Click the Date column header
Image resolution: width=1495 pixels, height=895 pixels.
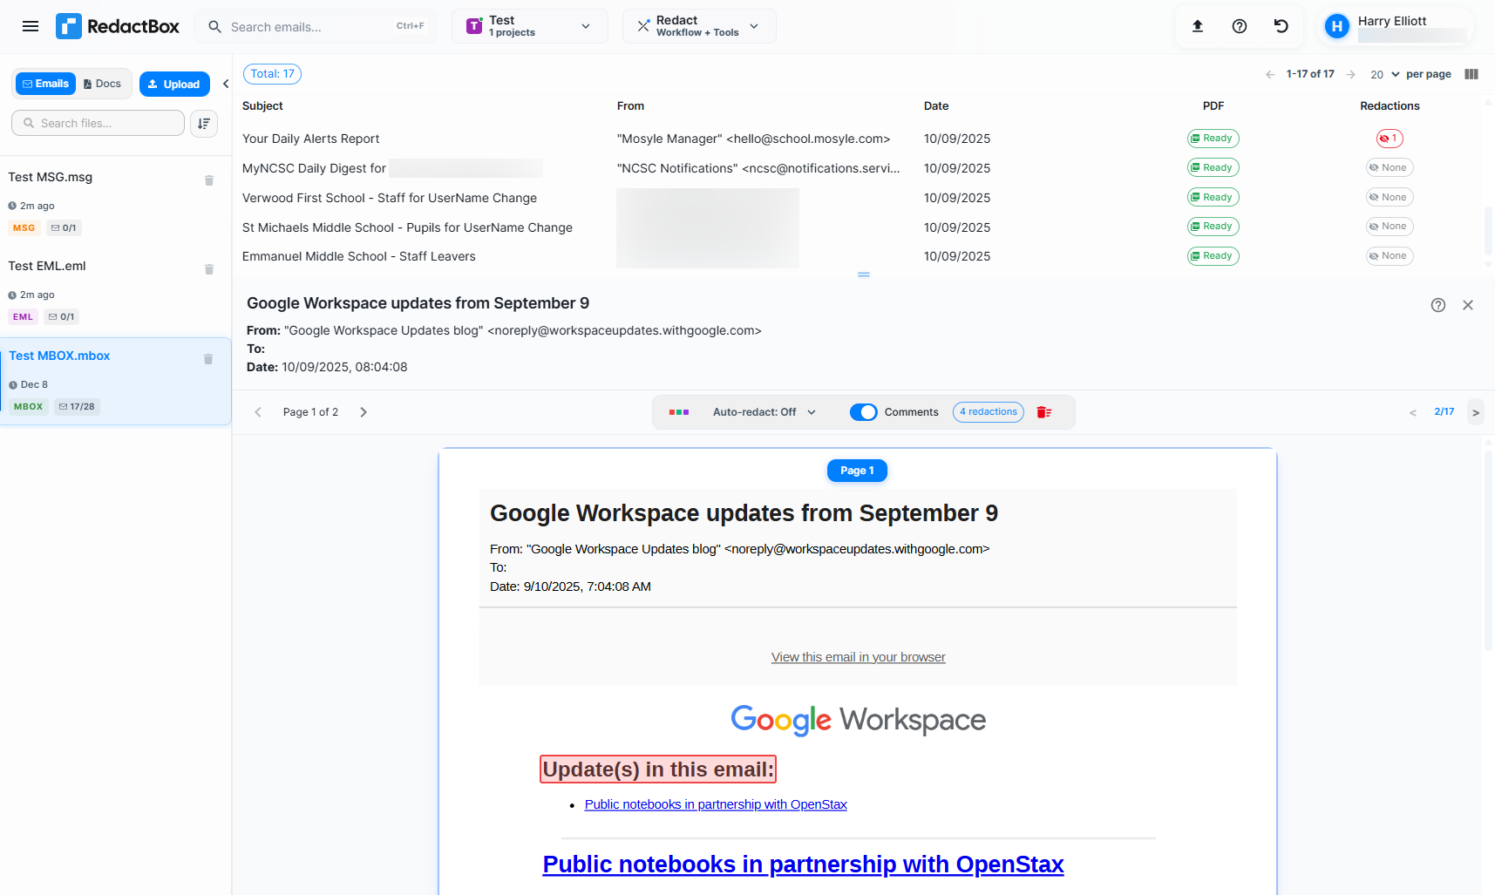click(936, 106)
